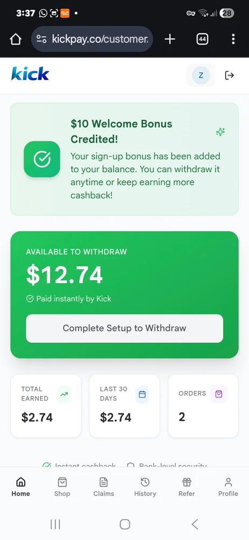Click Complete Setup to Withdraw button

click(124, 328)
